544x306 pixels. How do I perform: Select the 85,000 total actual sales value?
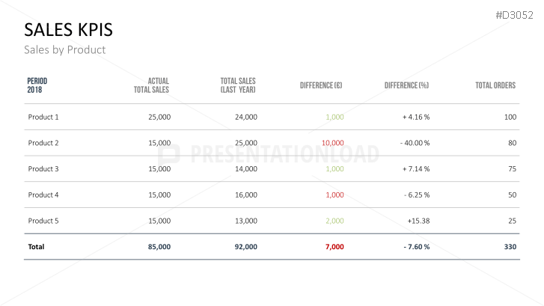tap(159, 247)
